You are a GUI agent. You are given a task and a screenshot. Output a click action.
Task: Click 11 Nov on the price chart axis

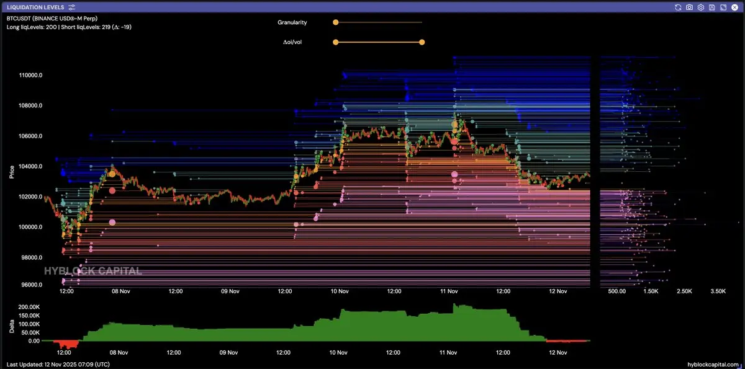449,290
